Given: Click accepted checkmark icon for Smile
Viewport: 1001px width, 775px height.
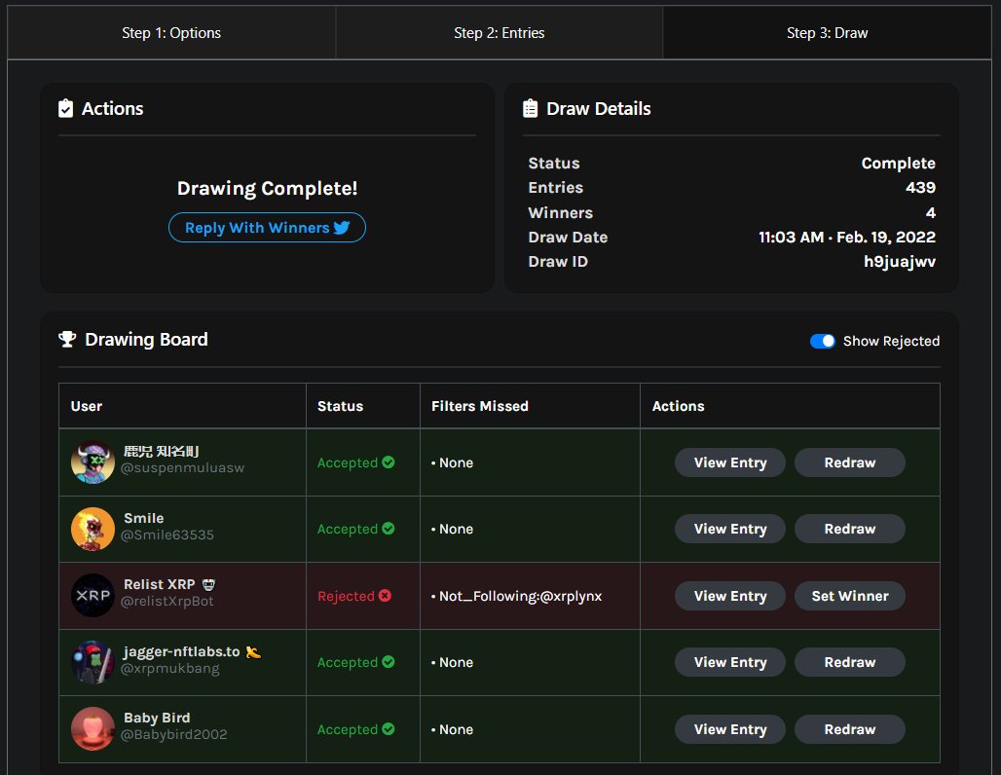Looking at the screenshot, I should coord(389,529).
